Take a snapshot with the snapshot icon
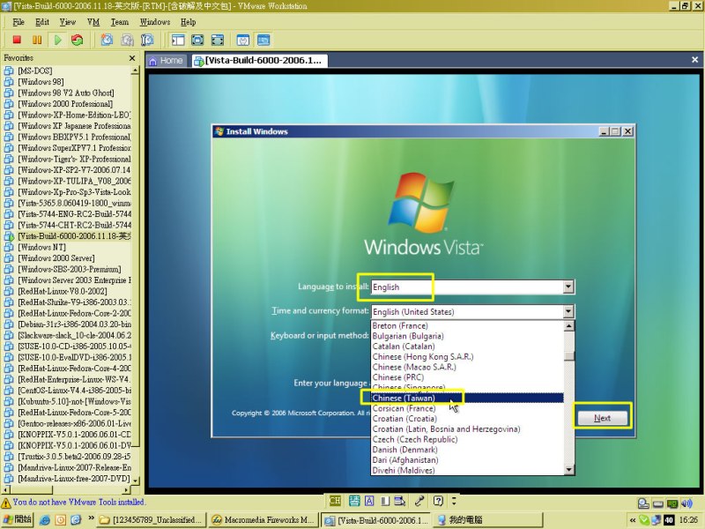705x529 pixels. coord(107,40)
